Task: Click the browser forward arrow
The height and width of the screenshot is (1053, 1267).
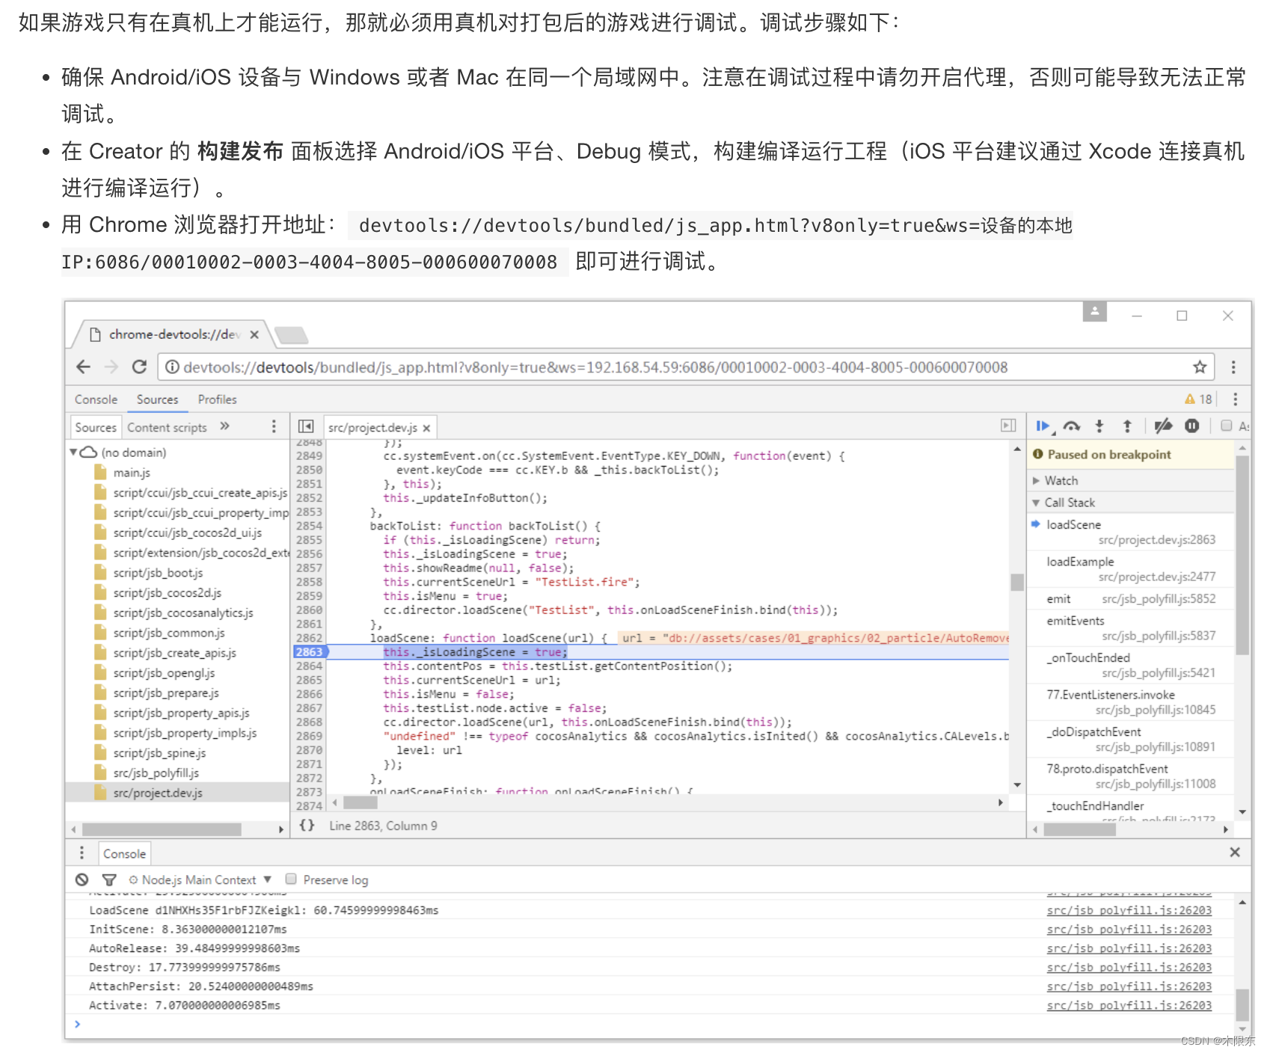Action: point(111,366)
